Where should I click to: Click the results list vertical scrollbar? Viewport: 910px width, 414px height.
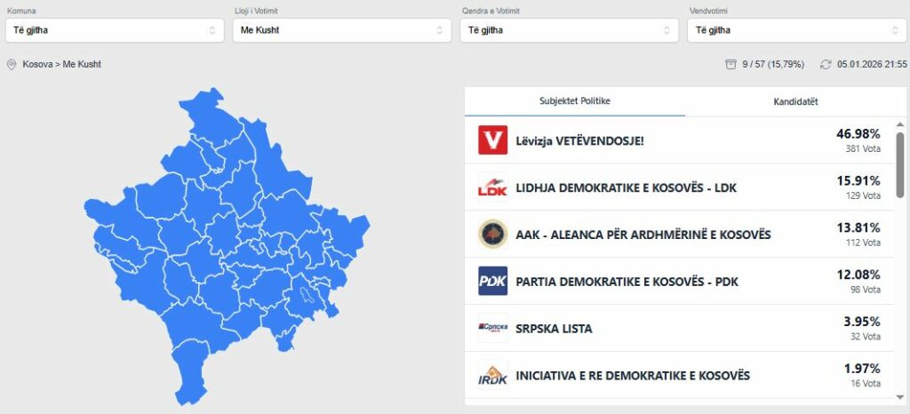(x=899, y=164)
